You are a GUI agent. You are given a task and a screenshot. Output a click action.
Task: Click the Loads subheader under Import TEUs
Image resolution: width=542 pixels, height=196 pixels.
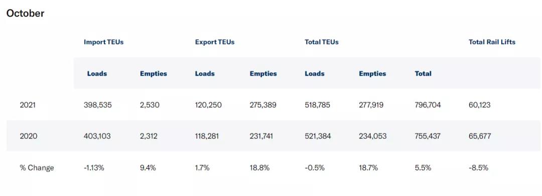click(x=97, y=74)
